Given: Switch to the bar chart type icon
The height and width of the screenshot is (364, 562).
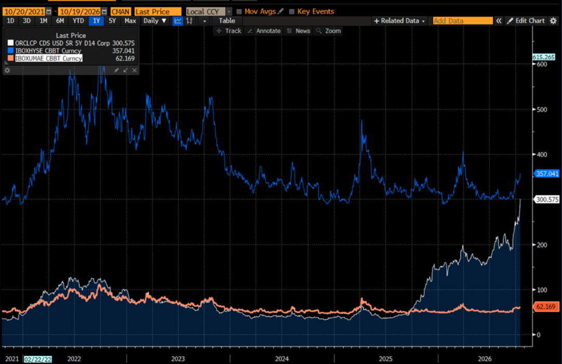Looking at the screenshot, I should 190,21.
